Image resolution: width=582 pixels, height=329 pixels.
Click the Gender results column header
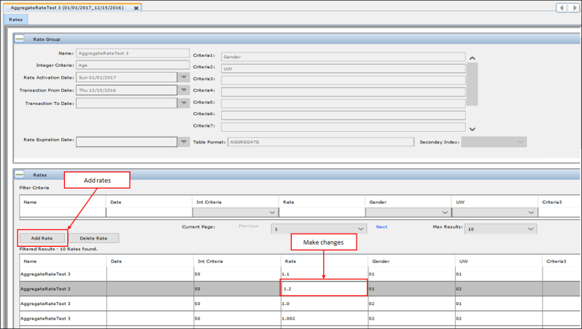[x=411, y=261]
